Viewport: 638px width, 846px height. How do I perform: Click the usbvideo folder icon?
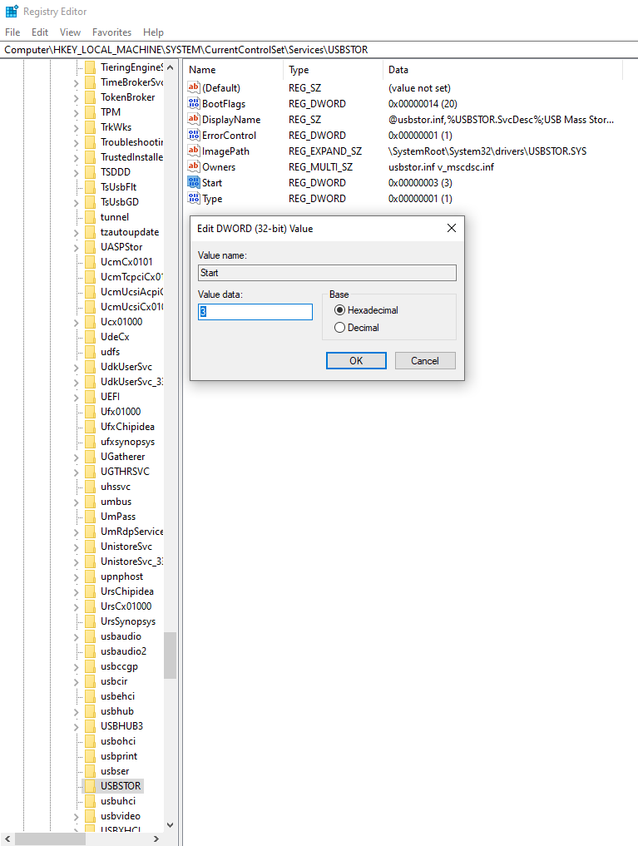click(x=90, y=816)
